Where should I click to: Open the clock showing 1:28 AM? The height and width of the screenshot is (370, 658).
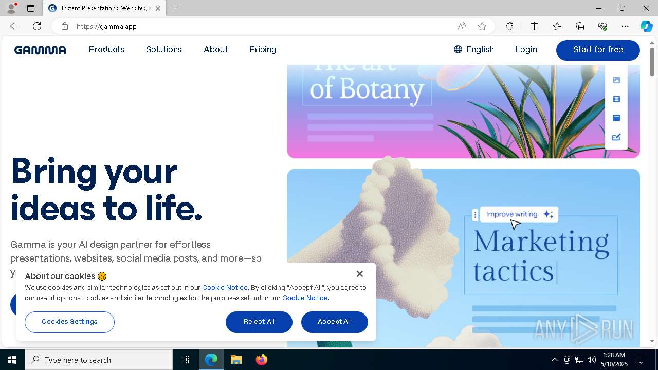(614, 360)
